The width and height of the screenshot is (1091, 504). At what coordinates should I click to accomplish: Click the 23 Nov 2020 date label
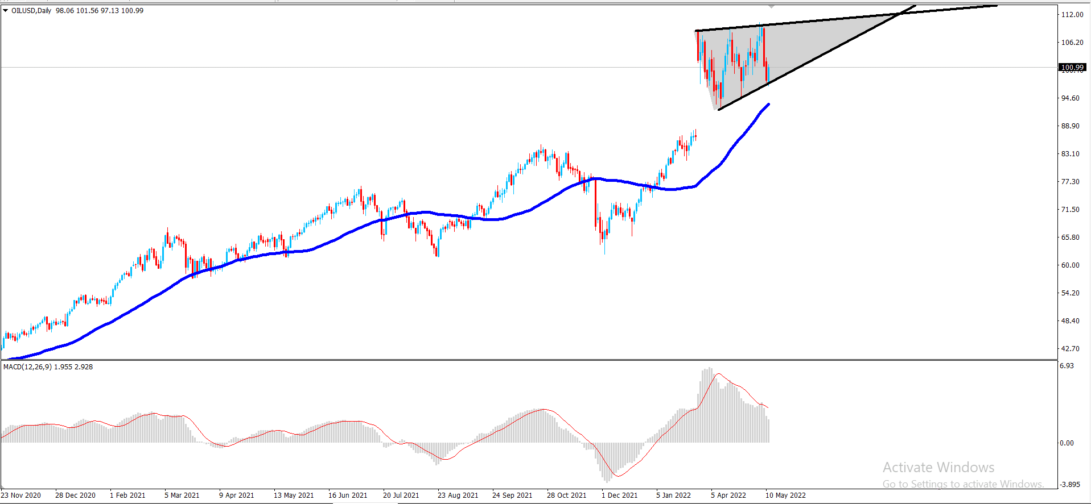[x=21, y=495]
